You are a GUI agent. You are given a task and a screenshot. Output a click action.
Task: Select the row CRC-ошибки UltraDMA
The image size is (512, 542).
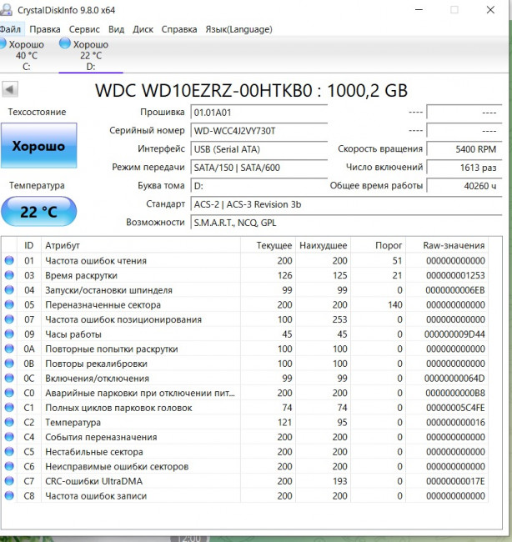coord(245,481)
